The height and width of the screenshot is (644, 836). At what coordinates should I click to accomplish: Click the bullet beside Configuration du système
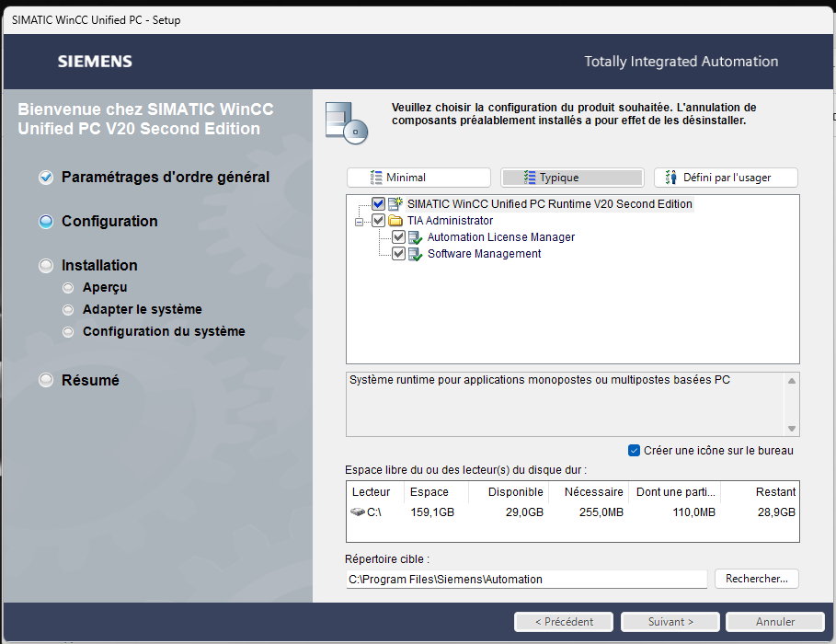[x=68, y=332]
